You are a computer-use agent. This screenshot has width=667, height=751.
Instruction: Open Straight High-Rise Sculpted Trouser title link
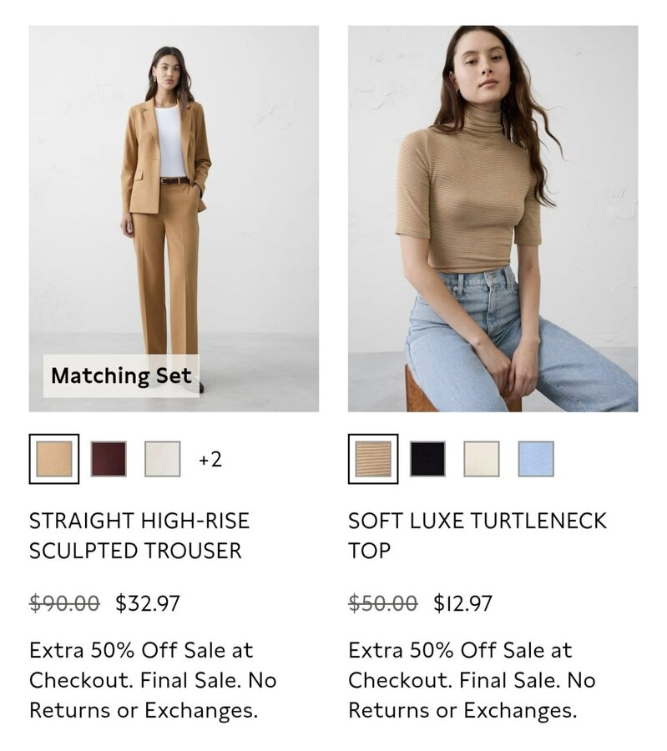tap(139, 536)
